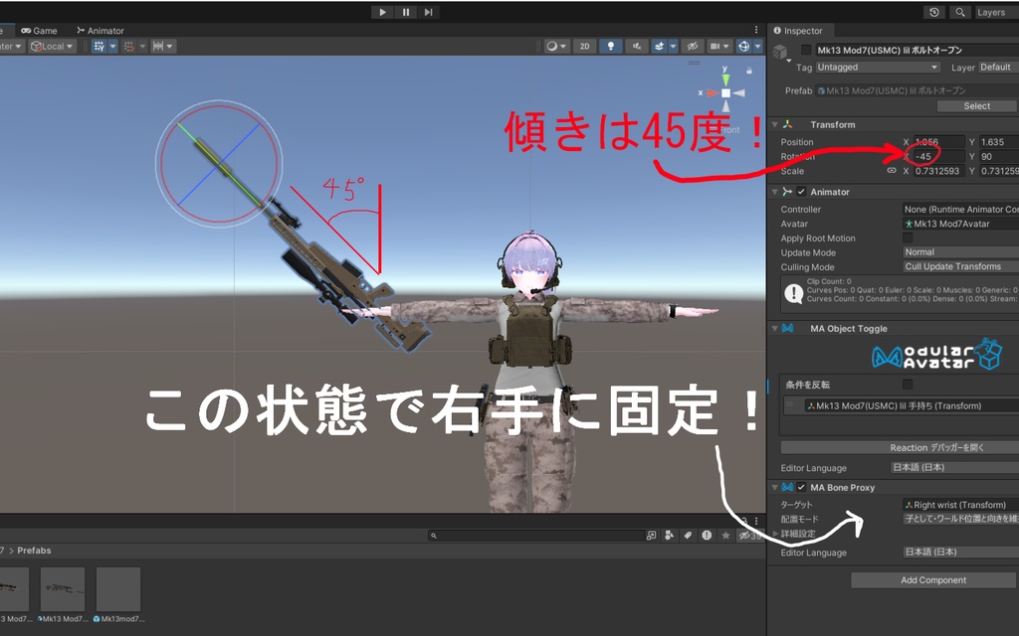This screenshot has width=1019, height=636.
Task: Open the 配置モード dropdown
Action: (960, 519)
